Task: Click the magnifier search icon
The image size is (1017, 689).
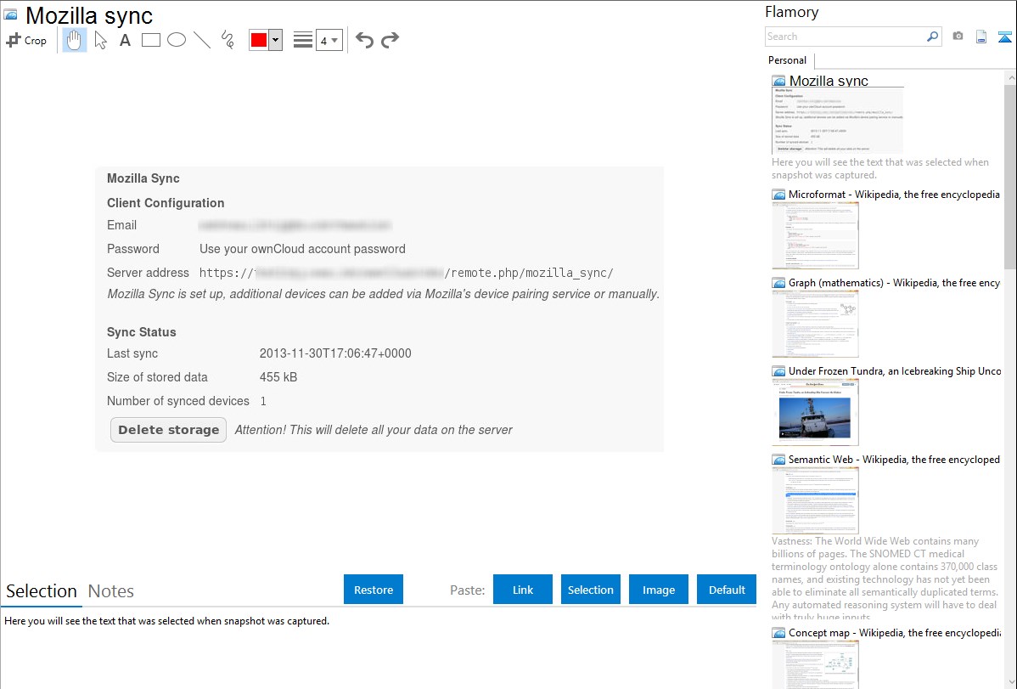Action: pyautogui.click(x=932, y=37)
